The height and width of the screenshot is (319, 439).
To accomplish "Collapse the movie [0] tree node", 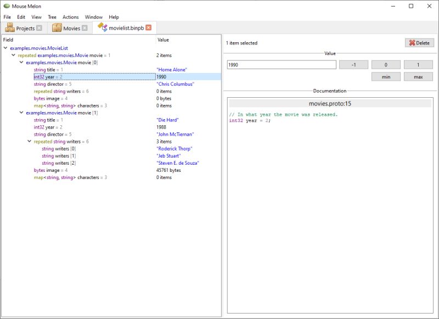I will pyautogui.click(x=21, y=62).
